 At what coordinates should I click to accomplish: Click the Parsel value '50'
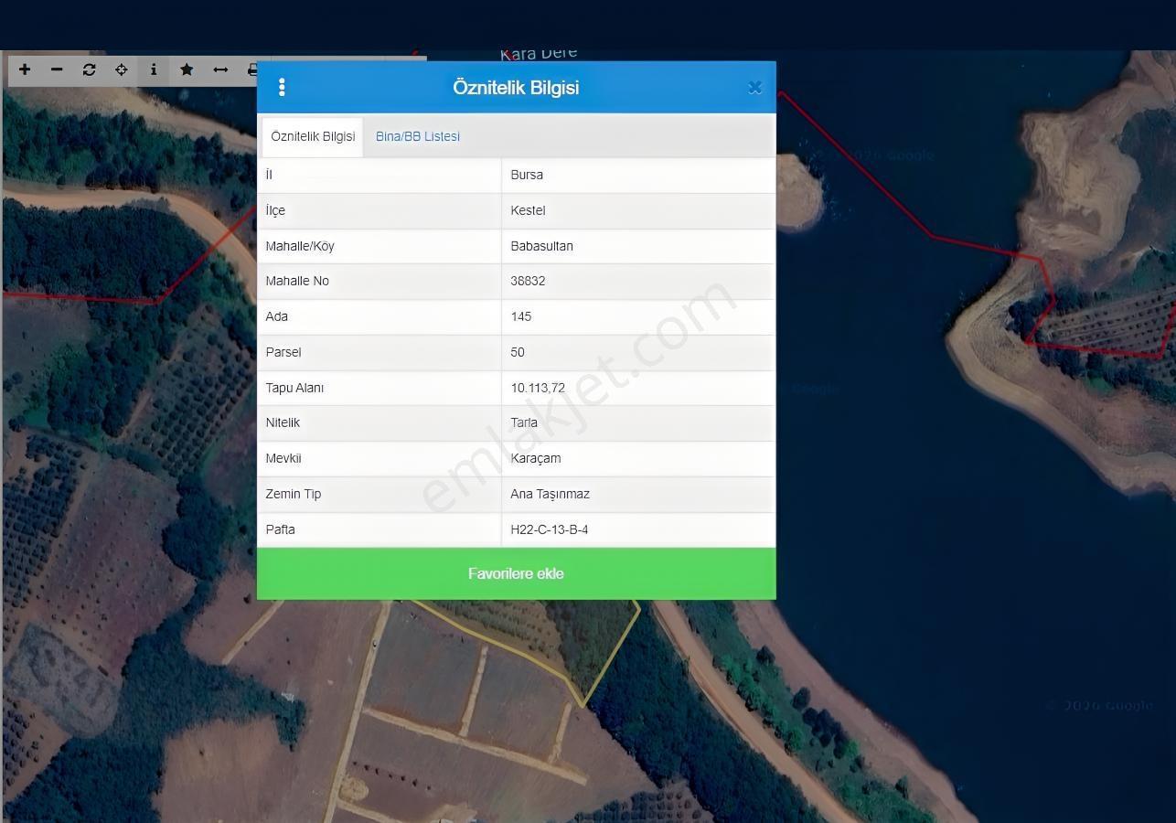tap(518, 352)
